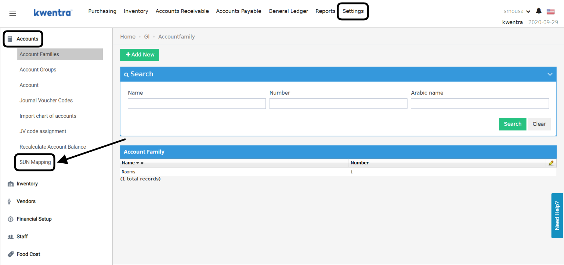
Task: Expand the Vendors sidebar section
Action: click(x=26, y=202)
